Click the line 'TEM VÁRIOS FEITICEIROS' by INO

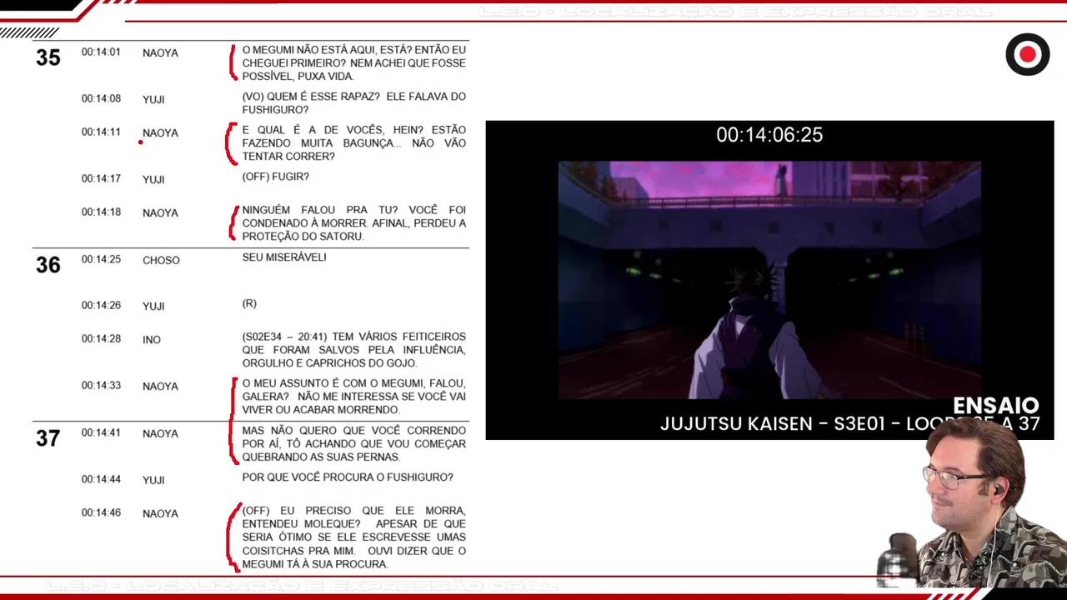click(x=354, y=350)
